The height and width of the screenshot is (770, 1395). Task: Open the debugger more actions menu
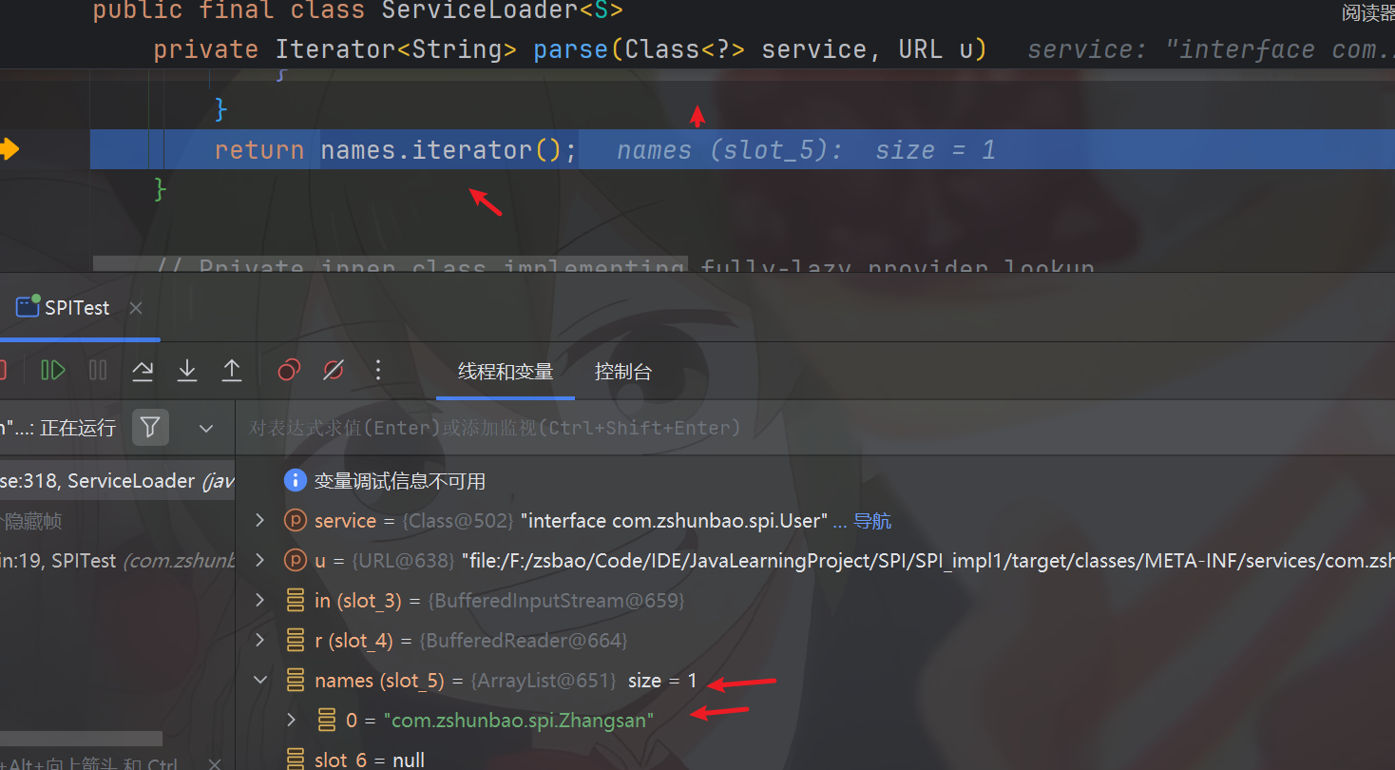tap(378, 371)
